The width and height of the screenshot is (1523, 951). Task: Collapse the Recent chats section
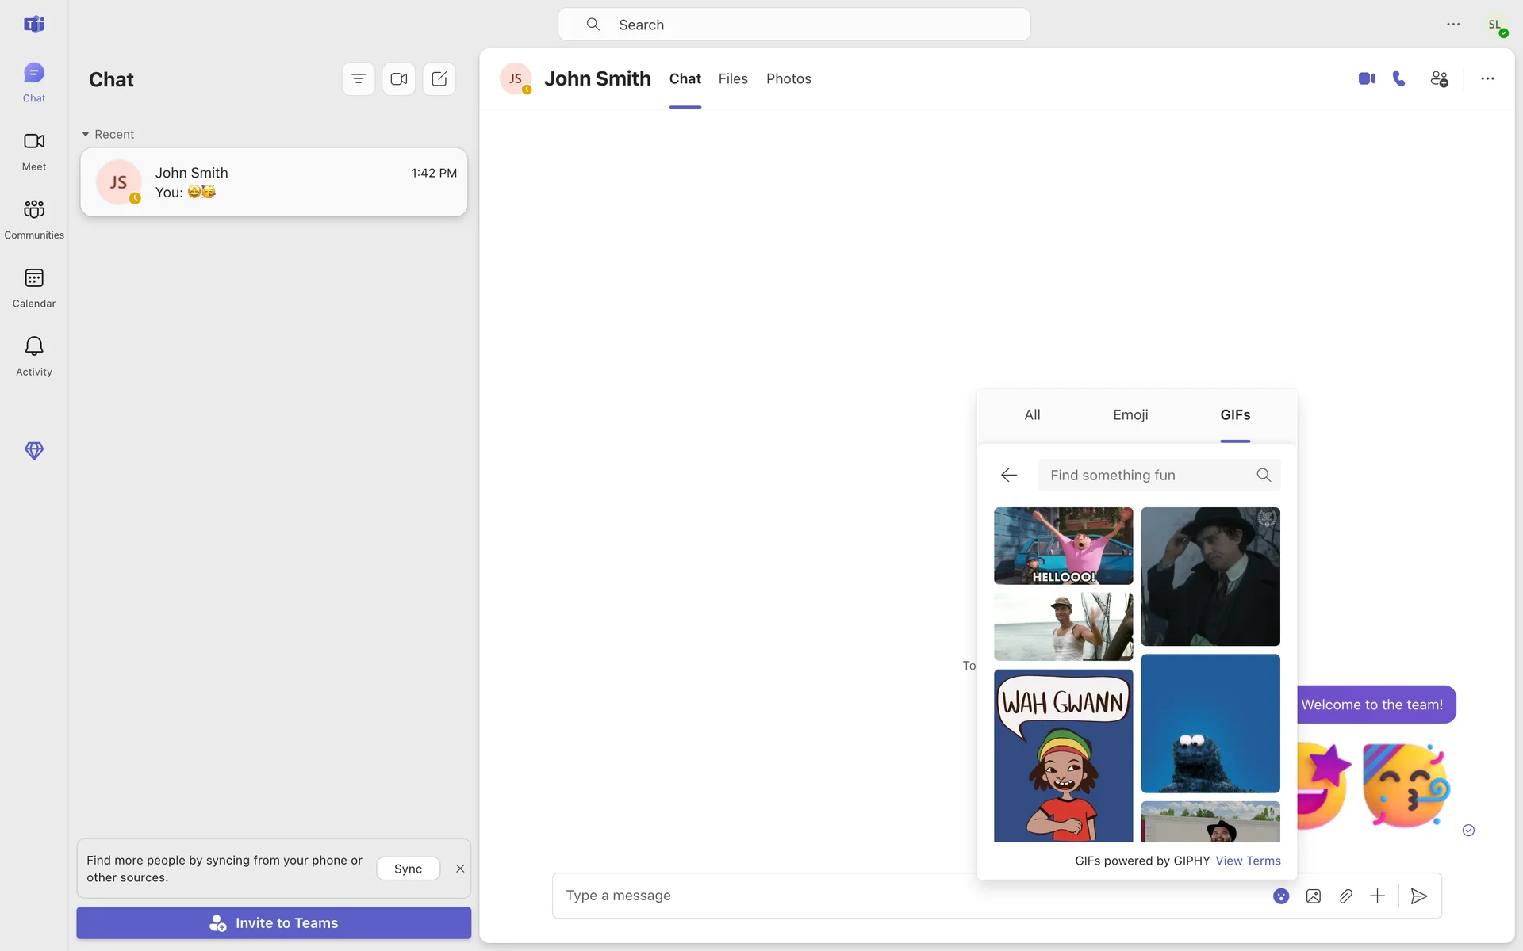[86, 135]
